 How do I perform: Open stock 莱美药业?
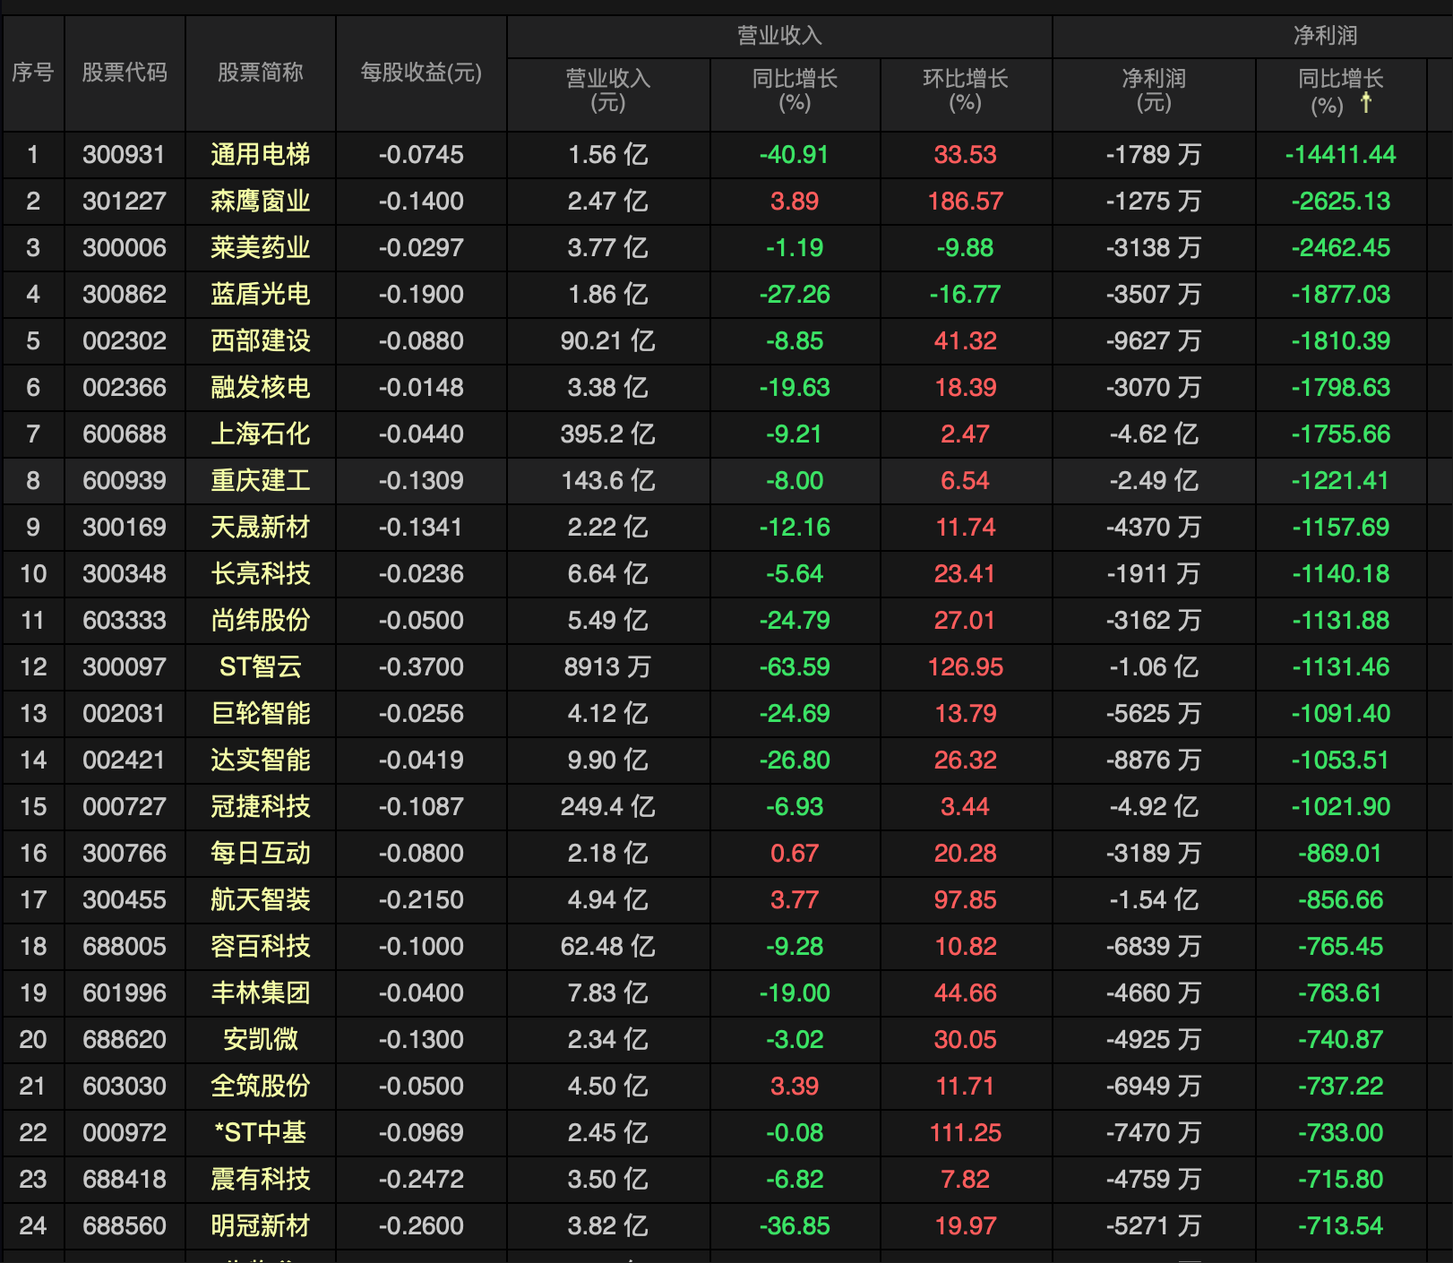pos(261,248)
